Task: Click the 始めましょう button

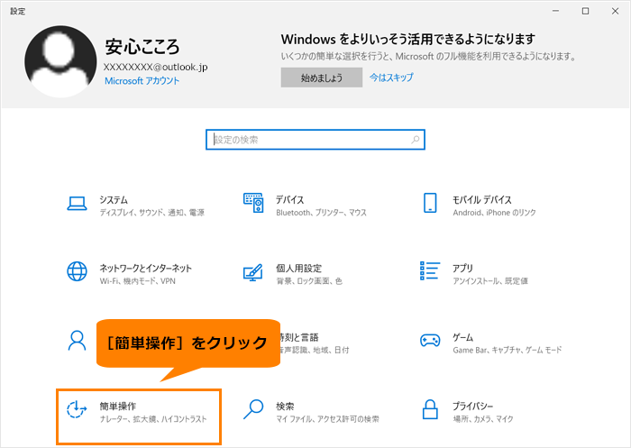Action: [322, 78]
